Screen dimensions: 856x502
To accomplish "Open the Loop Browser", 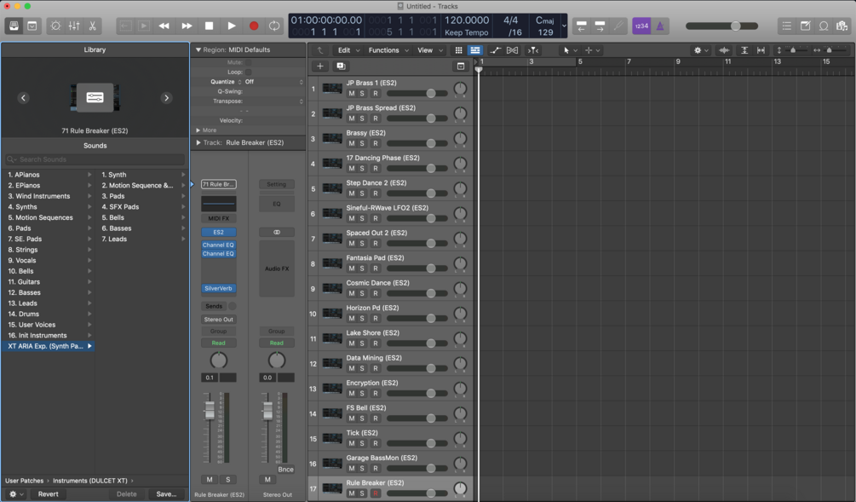I will [x=824, y=26].
